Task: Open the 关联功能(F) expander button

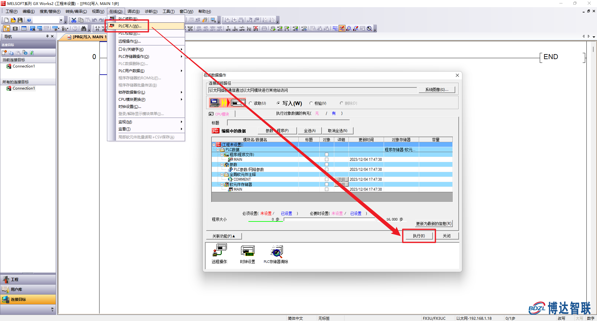Action: [224, 236]
